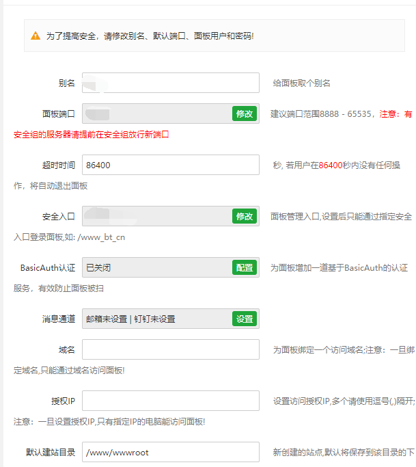Click 修改 button for 安全入口
Viewport: 416px width, 467px height.
pos(245,216)
